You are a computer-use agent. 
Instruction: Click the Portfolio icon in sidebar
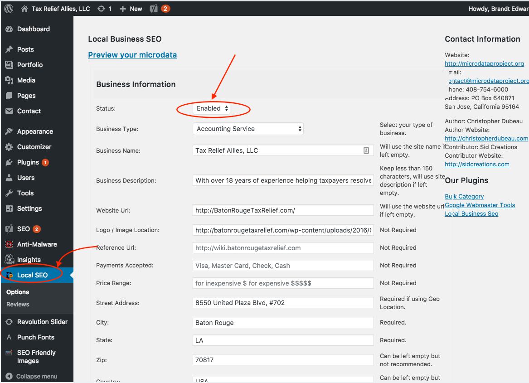pos(9,65)
